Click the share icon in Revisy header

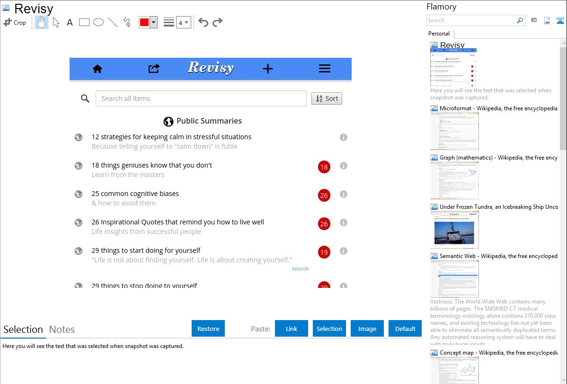[x=154, y=68]
